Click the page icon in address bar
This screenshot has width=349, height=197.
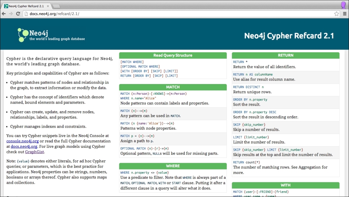(x=26, y=14)
